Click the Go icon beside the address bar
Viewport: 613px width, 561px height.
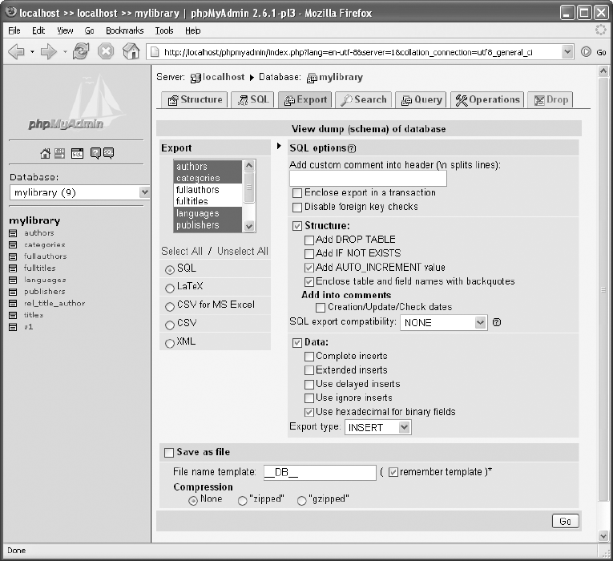pos(586,51)
